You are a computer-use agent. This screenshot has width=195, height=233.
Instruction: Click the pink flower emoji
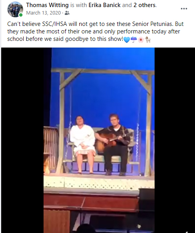coord(141,40)
